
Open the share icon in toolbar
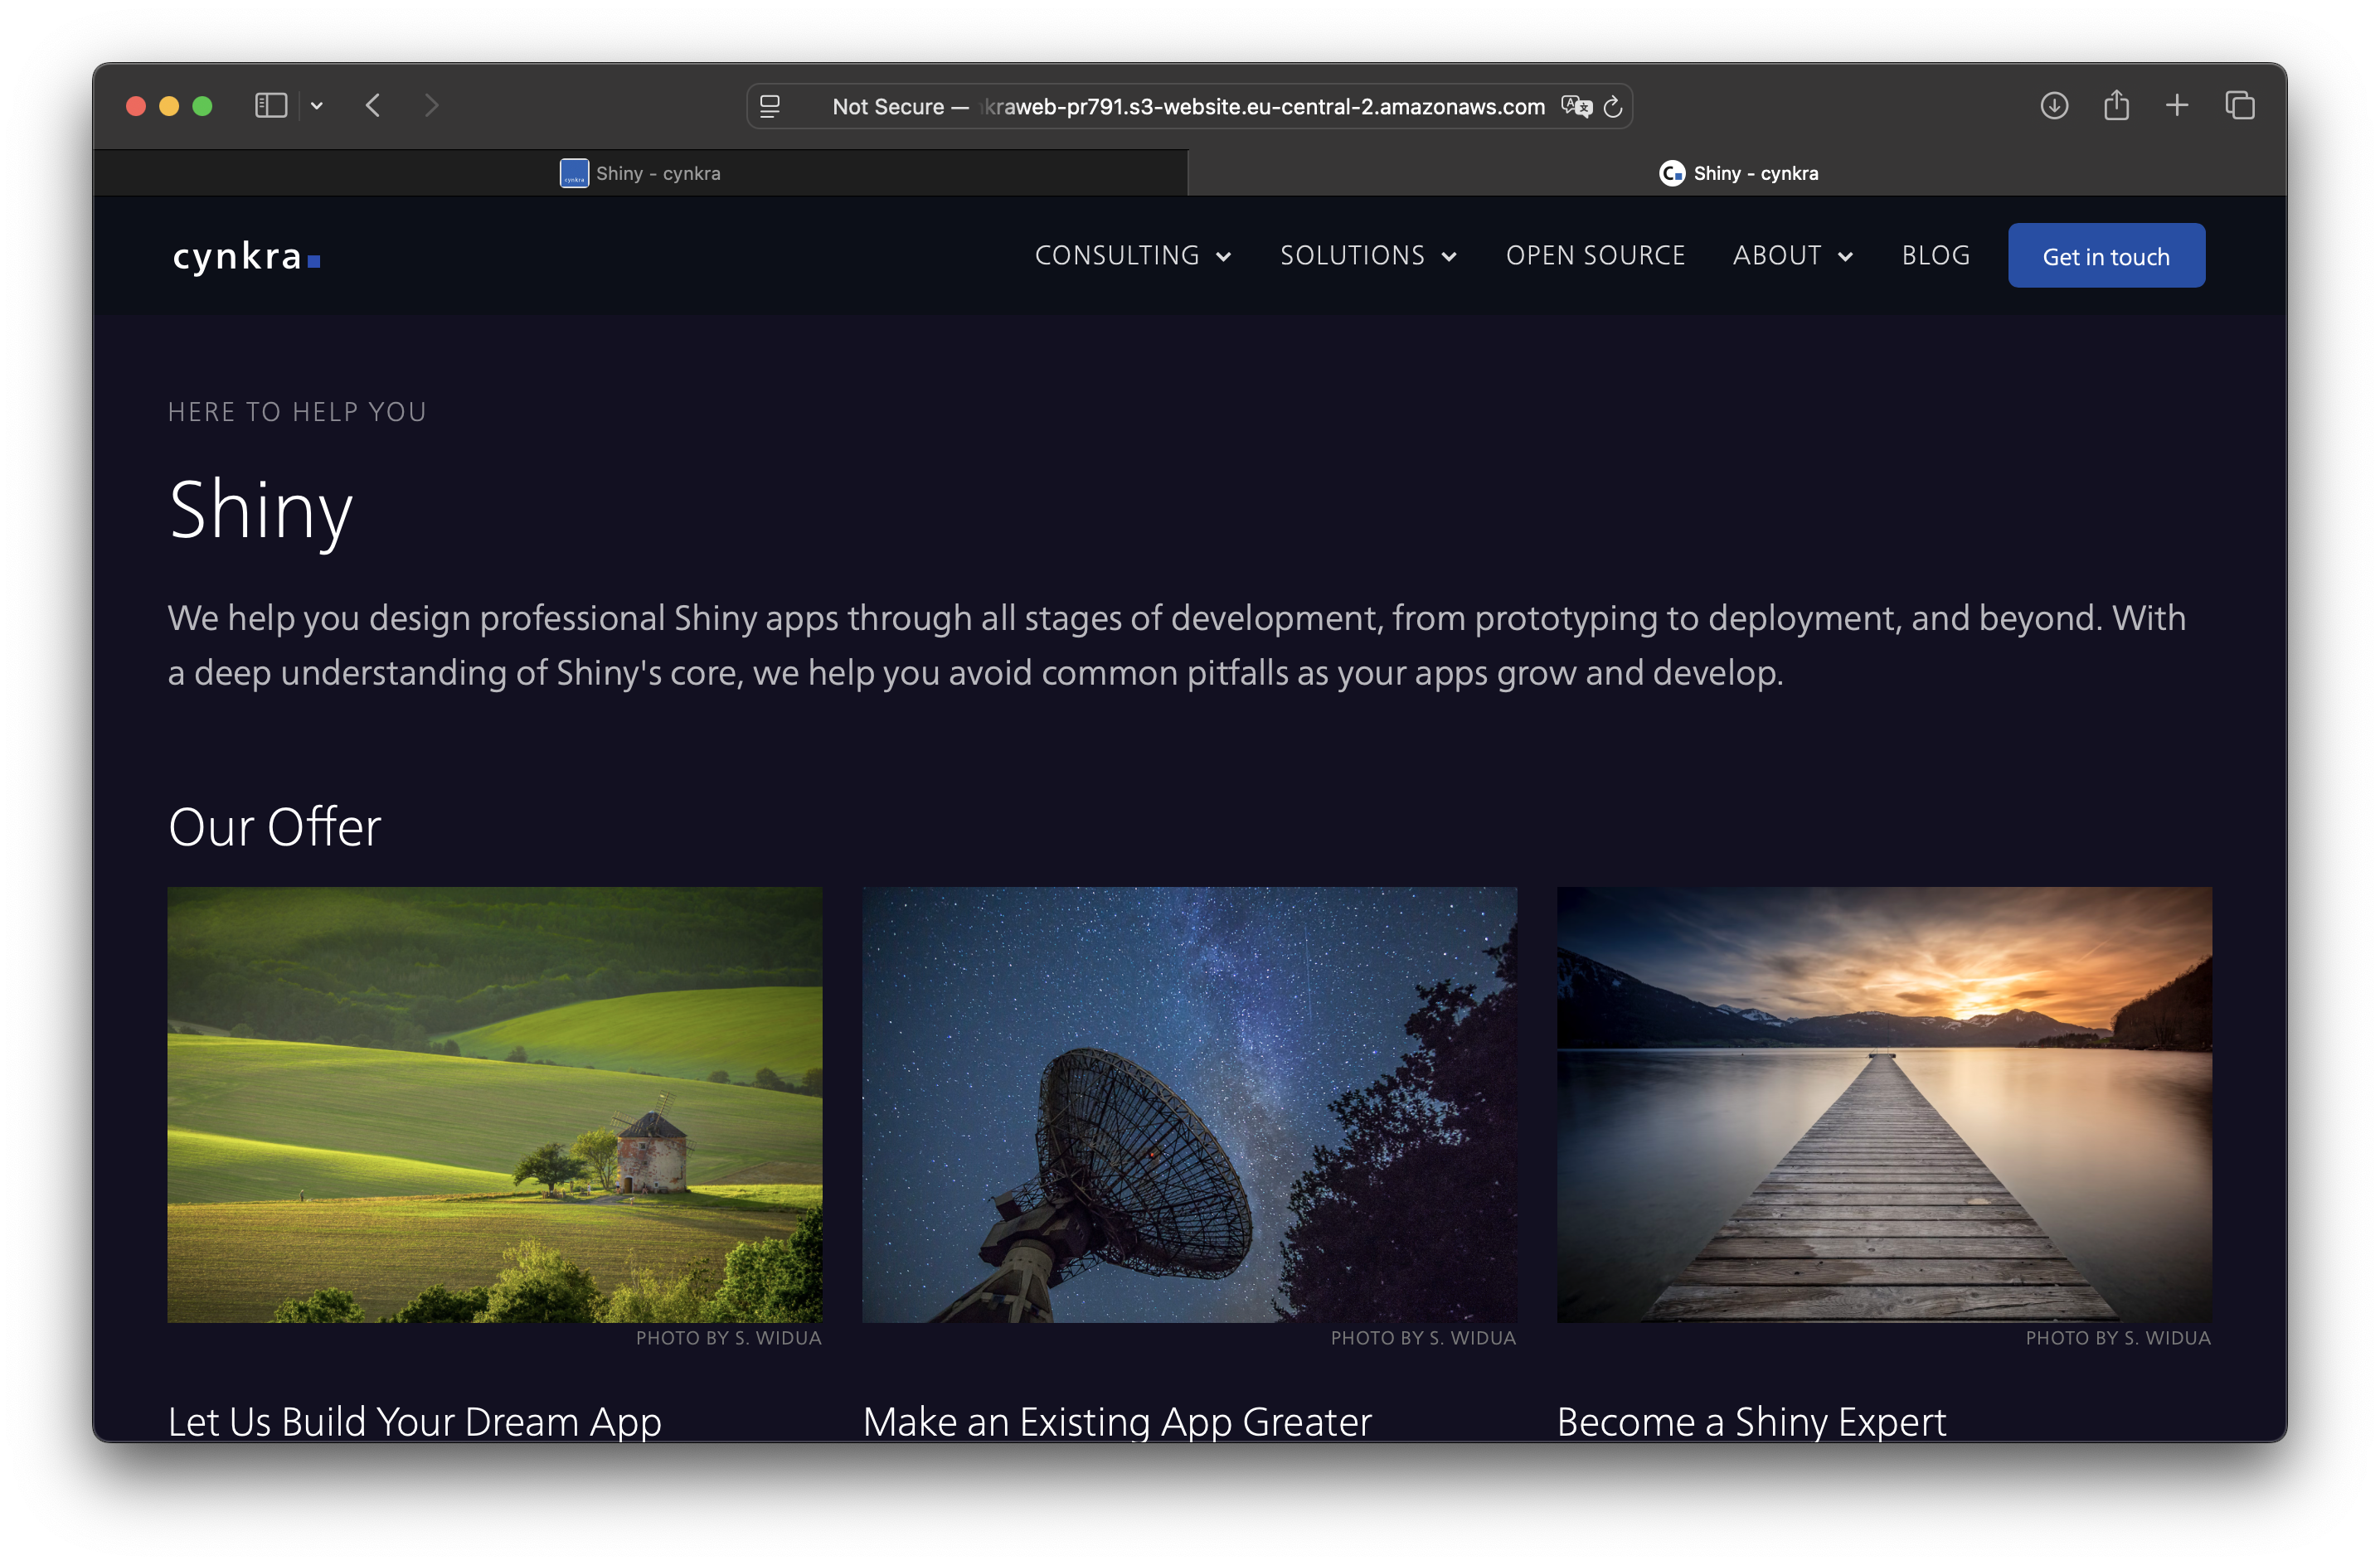pyautogui.click(x=2116, y=105)
